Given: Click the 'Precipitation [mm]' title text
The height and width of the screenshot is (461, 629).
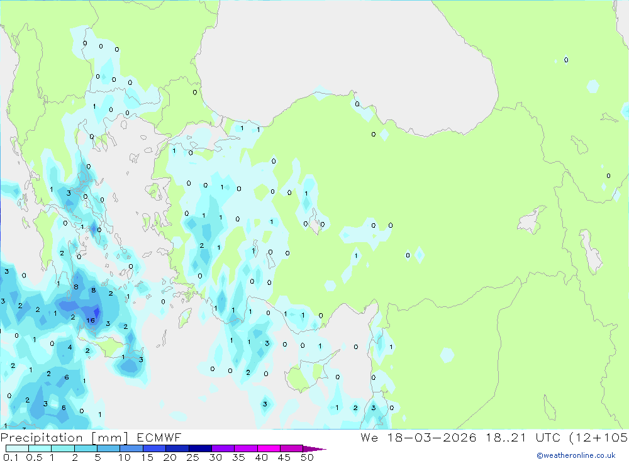Looking at the screenshot, I should point(65,438).
